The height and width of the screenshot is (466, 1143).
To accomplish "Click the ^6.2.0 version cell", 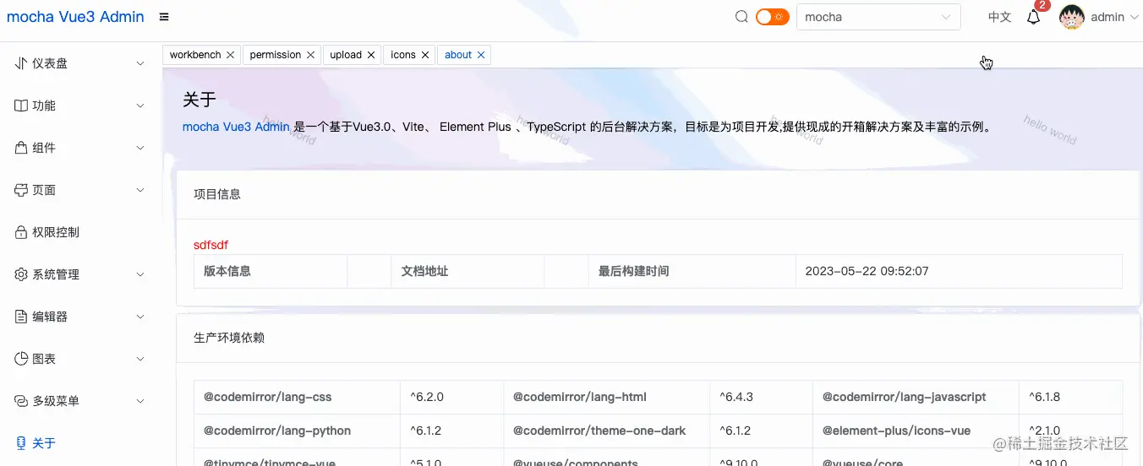I will (452, 397).
